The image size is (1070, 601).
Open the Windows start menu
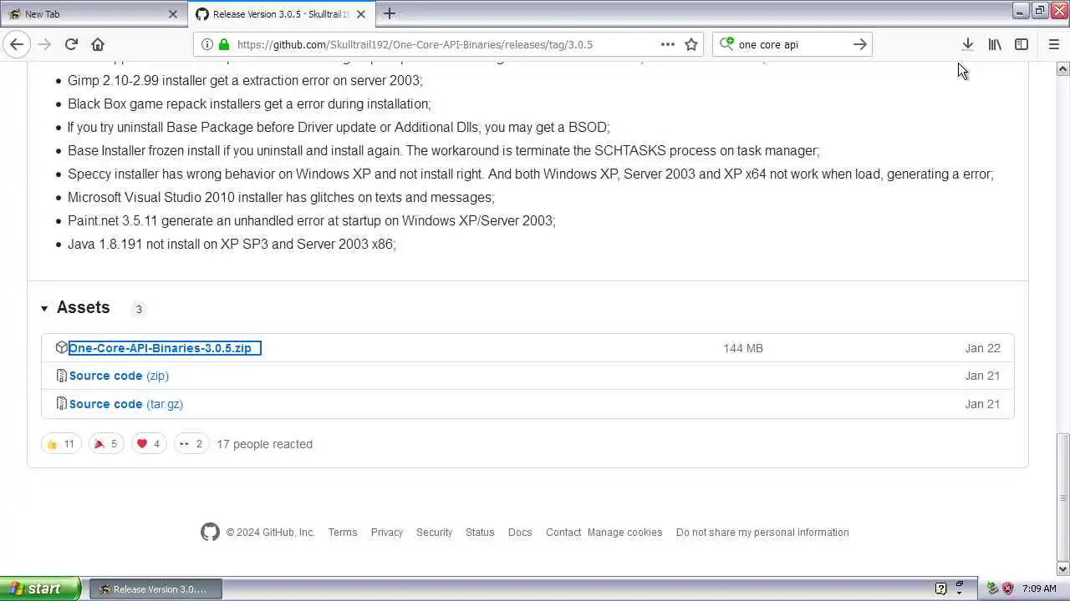[40, 588]
